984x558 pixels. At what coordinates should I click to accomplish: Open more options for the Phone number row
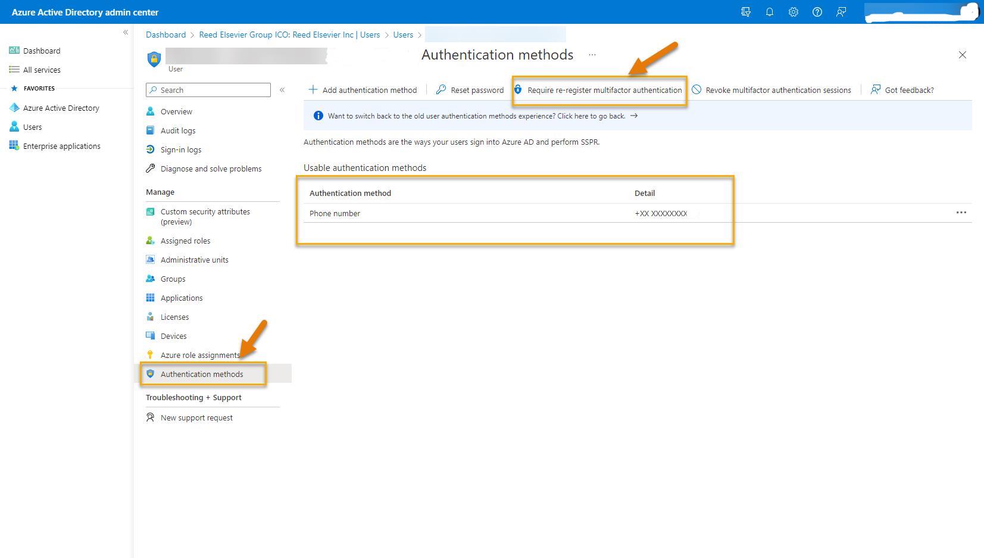(961, 213)
